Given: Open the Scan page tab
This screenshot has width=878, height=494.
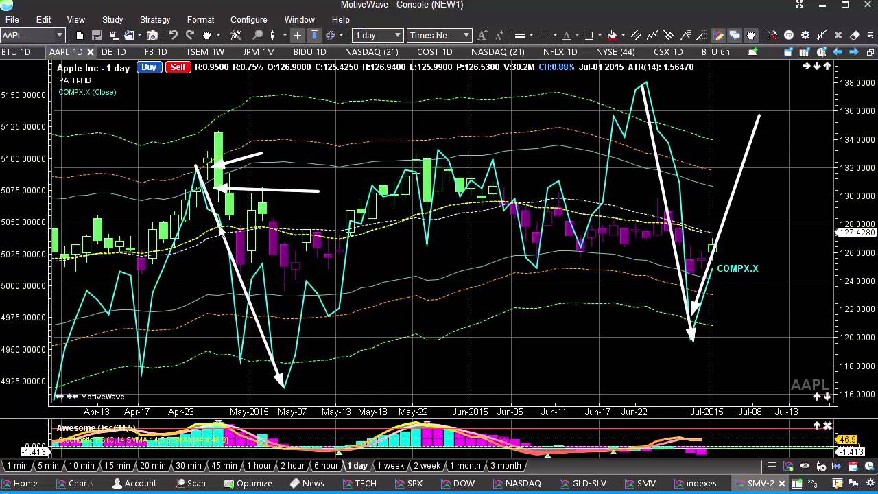Looking at the screenshot, I should 190,484.
